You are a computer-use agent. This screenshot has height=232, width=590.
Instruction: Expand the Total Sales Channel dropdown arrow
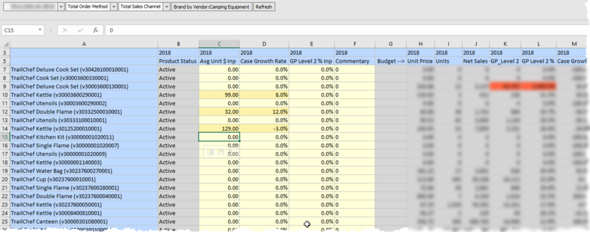click(167, 7)
